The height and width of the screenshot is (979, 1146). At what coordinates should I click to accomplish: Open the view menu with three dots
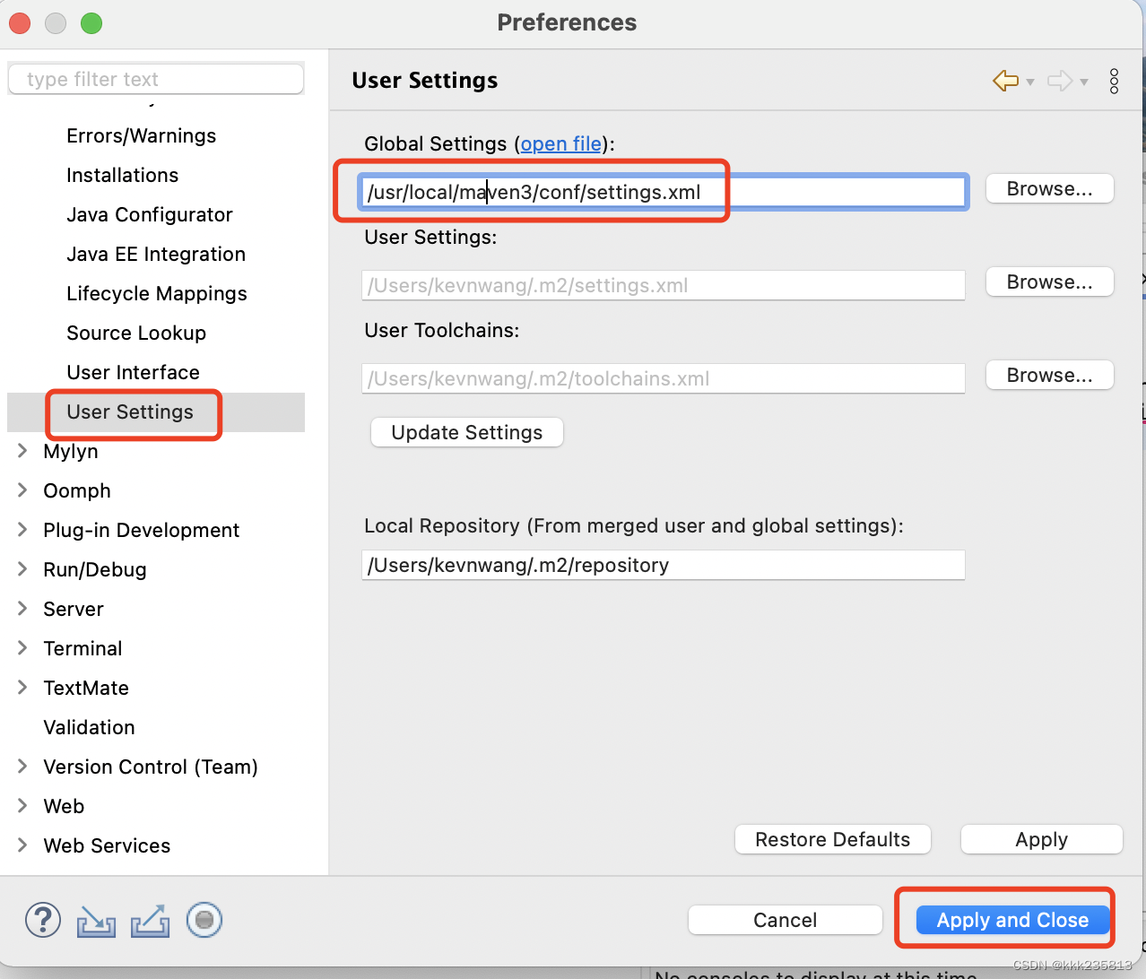click(x=1114, y=81)
